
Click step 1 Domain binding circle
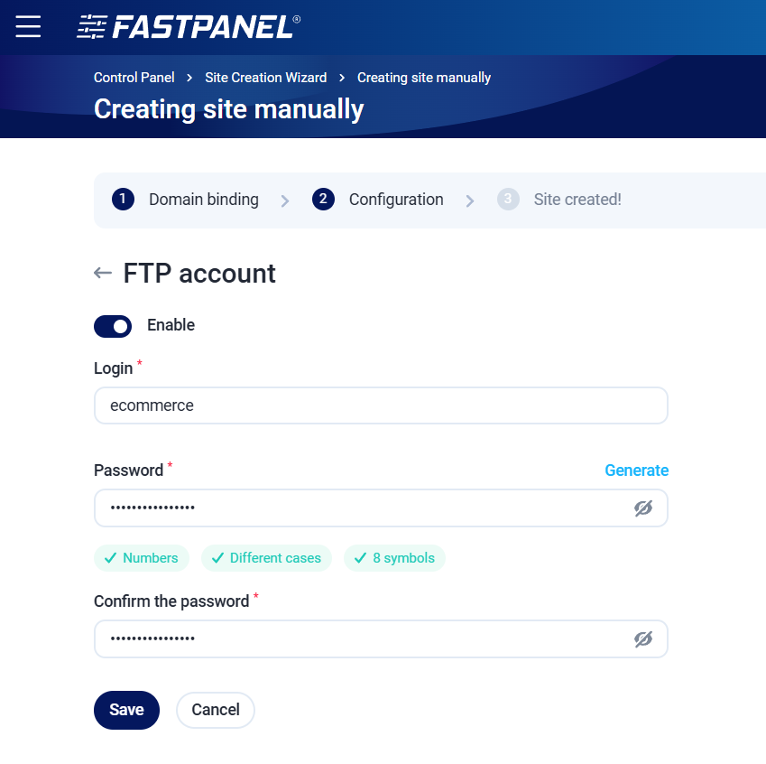coord(123,200)
